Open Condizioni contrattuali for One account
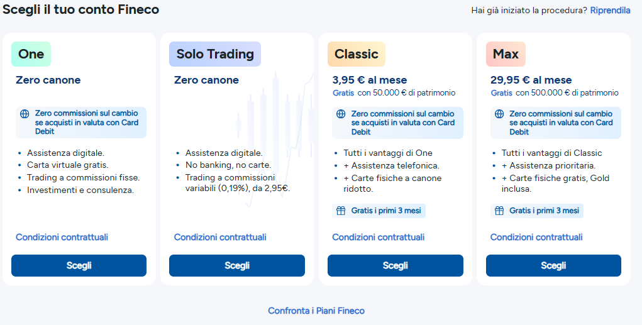 pyautogui.click(x=62, y=237)
